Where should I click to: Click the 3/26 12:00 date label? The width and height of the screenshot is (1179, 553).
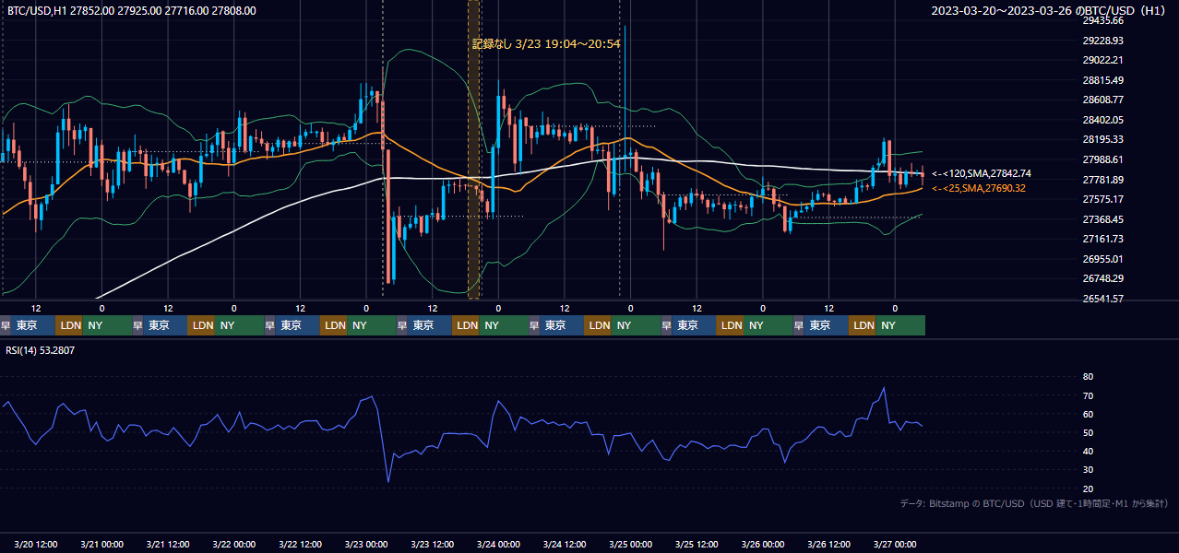tap(829, 544)
